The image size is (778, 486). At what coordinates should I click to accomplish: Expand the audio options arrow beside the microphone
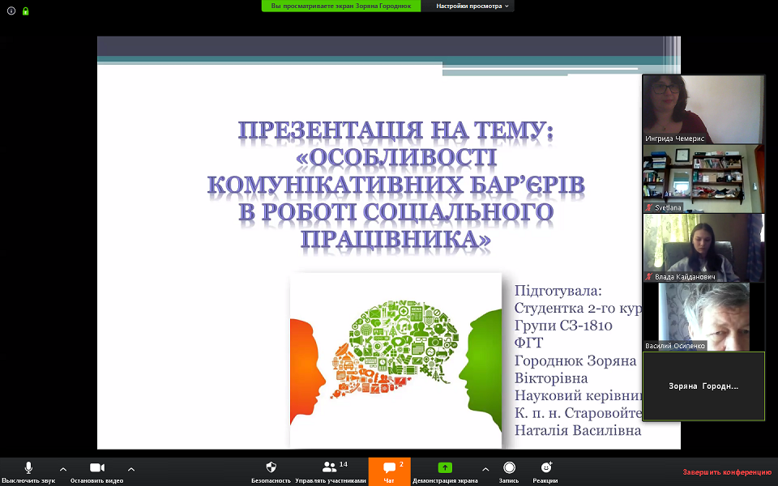coord(63,469)
